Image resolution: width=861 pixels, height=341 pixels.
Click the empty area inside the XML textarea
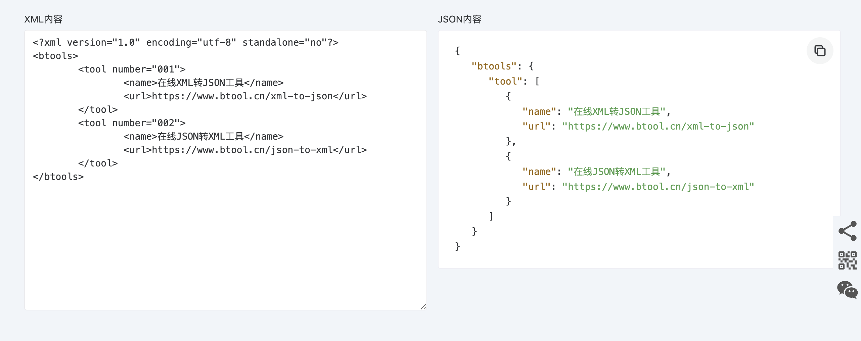[225, 245]
